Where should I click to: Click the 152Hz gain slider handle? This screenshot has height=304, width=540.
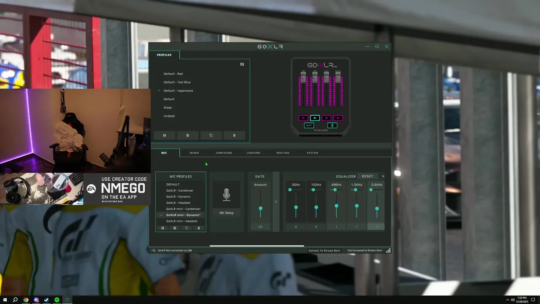tap(316, 207)
